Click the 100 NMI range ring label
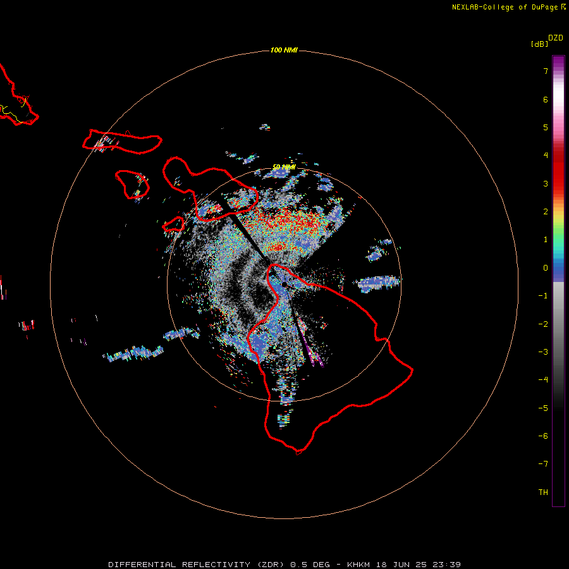The height and width of the screenshot is (569, 569). (x=284, y=50)
